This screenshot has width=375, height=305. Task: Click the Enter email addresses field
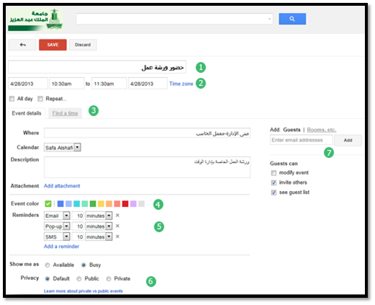(x=301, y=140)
